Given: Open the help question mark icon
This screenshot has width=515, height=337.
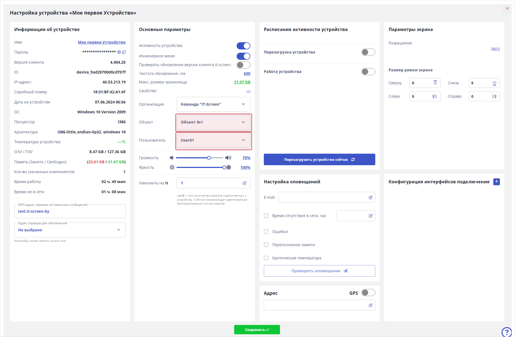Looking at the screenshot, I should [x=506, y=332].
